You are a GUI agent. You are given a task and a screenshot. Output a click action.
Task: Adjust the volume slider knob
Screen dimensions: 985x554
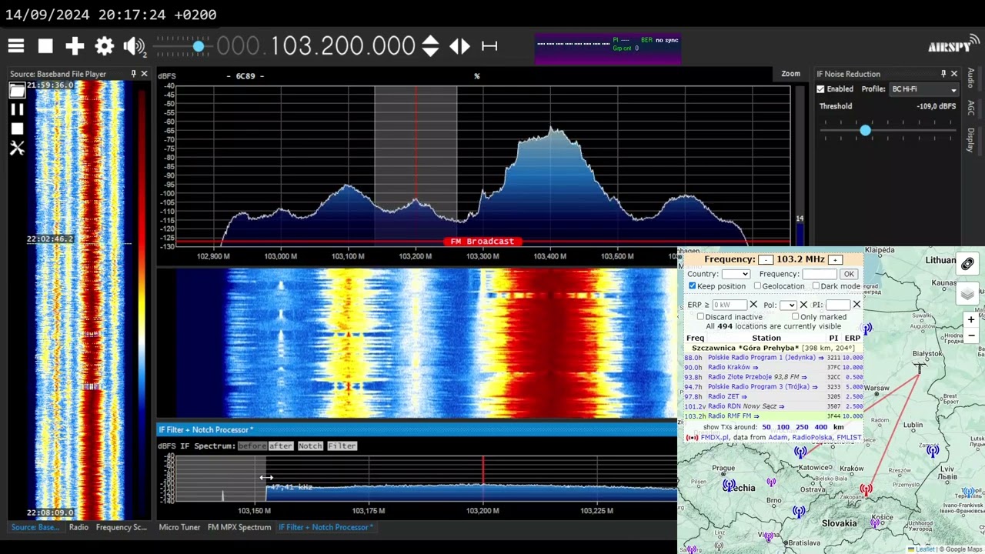(x=199, y=47)
